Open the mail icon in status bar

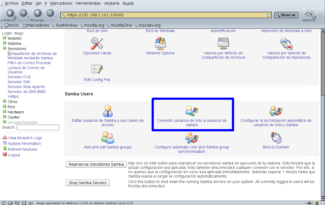pos(10,203)
